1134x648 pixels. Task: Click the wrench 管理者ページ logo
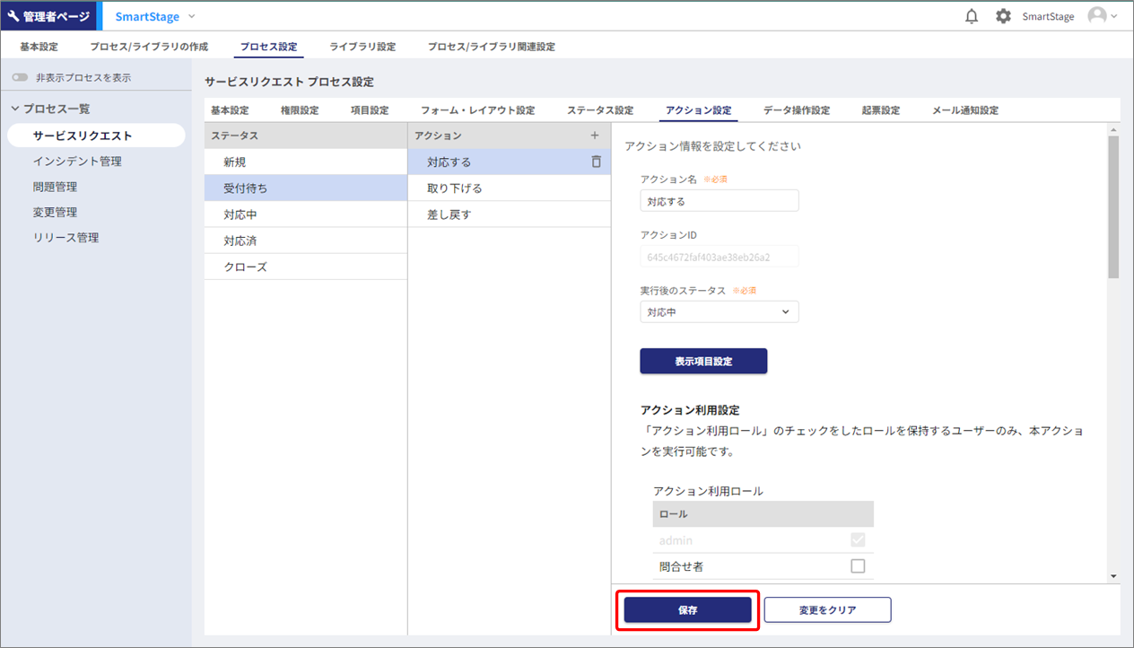(x=48, y=16)
